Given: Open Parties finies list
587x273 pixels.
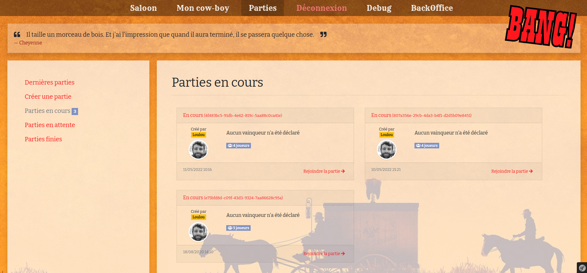Looking at the screenshot, I should 43,139.
